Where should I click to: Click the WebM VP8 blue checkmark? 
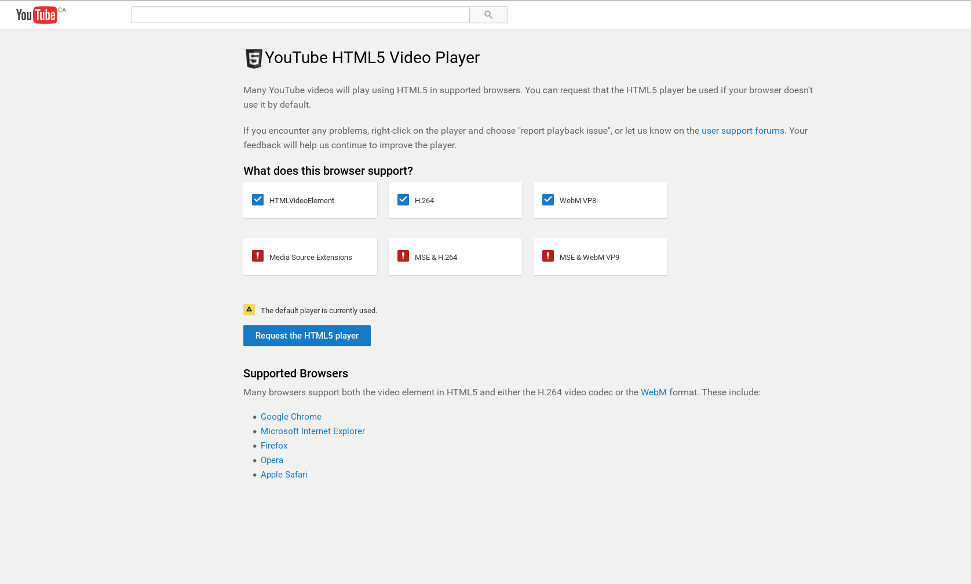[x=548, y=200]
